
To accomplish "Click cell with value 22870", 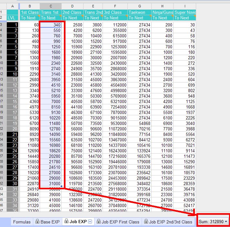I will [30, 184].
